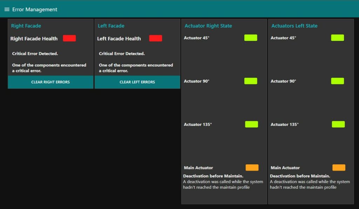
Task: Click the red Left Facade Health indicator
Action: pos(156,39)
